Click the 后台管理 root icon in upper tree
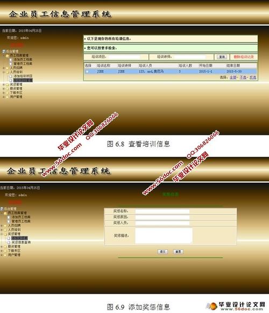This screenshot has width=269, height=313. pyautogui.click(x=4, y=51)
